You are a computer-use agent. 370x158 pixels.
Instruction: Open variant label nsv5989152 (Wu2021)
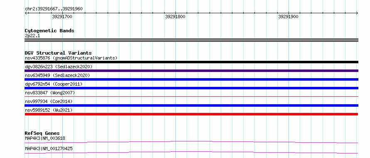tap(49, 110)
